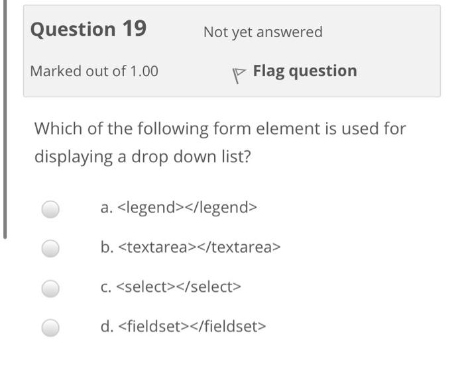464x368 pixels.
Task: Click the <textarea></textarea> answer label
Action: 200,248
